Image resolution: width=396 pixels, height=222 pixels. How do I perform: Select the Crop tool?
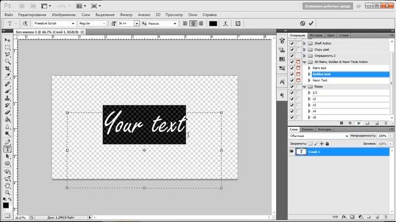coord(7,68)
